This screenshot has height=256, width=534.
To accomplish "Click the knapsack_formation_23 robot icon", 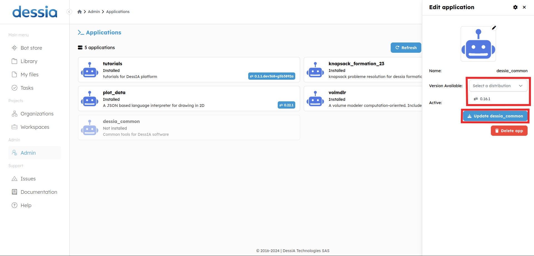I will 315,70.
